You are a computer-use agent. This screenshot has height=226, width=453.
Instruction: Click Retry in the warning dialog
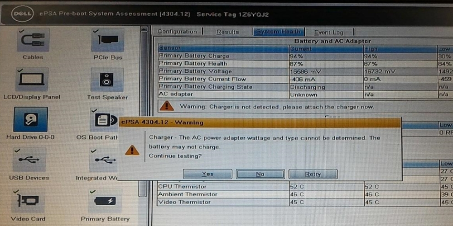[x=313, y=174]
